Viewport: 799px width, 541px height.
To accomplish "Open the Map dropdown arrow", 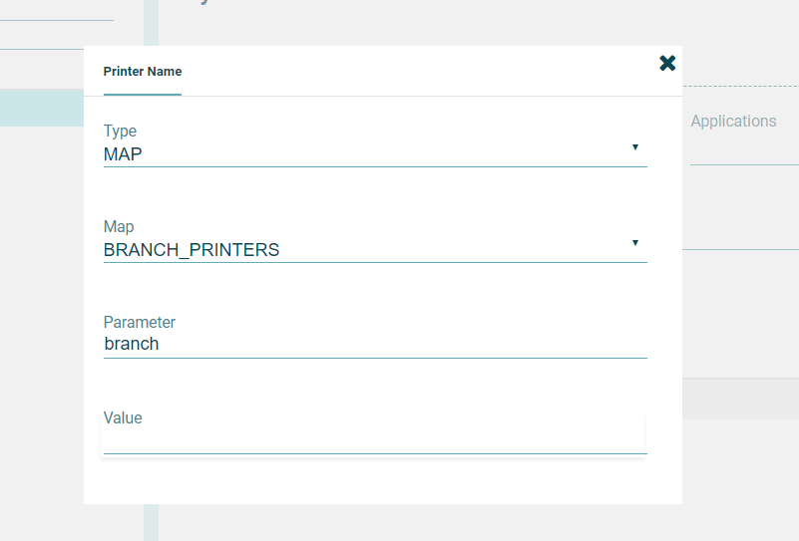I will point(635,243).
